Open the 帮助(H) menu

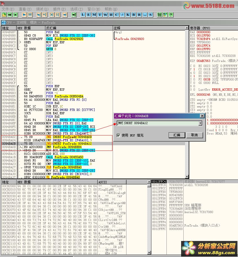[111, 9]
